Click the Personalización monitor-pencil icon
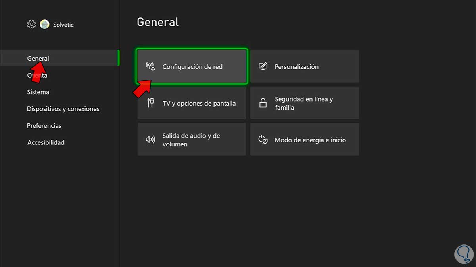This screenshot has width=476, height=267. pyautogui.click(x=263, y=66)
